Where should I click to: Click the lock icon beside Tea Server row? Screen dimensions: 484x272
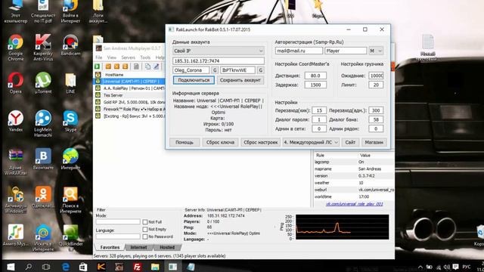pyautogui.click(x=98, y=95)
